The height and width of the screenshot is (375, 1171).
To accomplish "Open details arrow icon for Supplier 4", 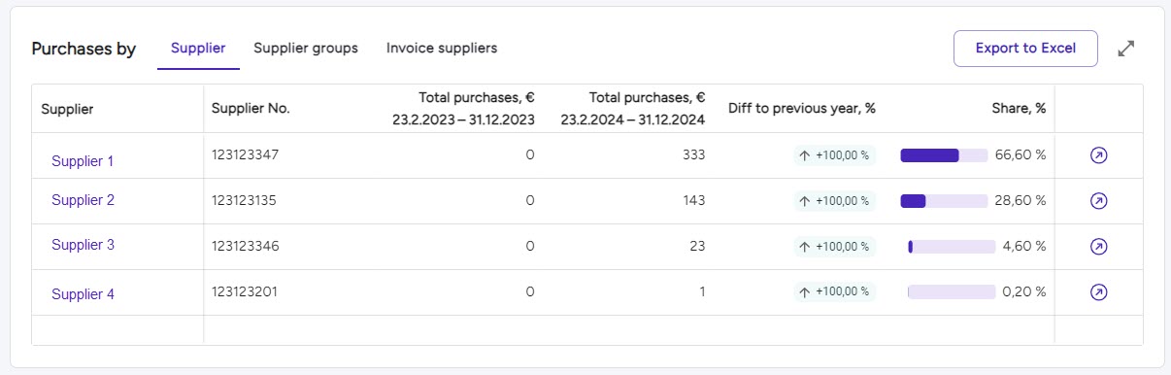I will click(1099, 292).
